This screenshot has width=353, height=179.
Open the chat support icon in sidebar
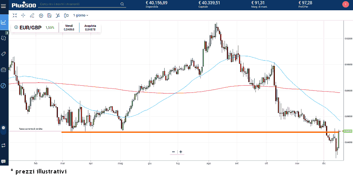tap(4, 162)
